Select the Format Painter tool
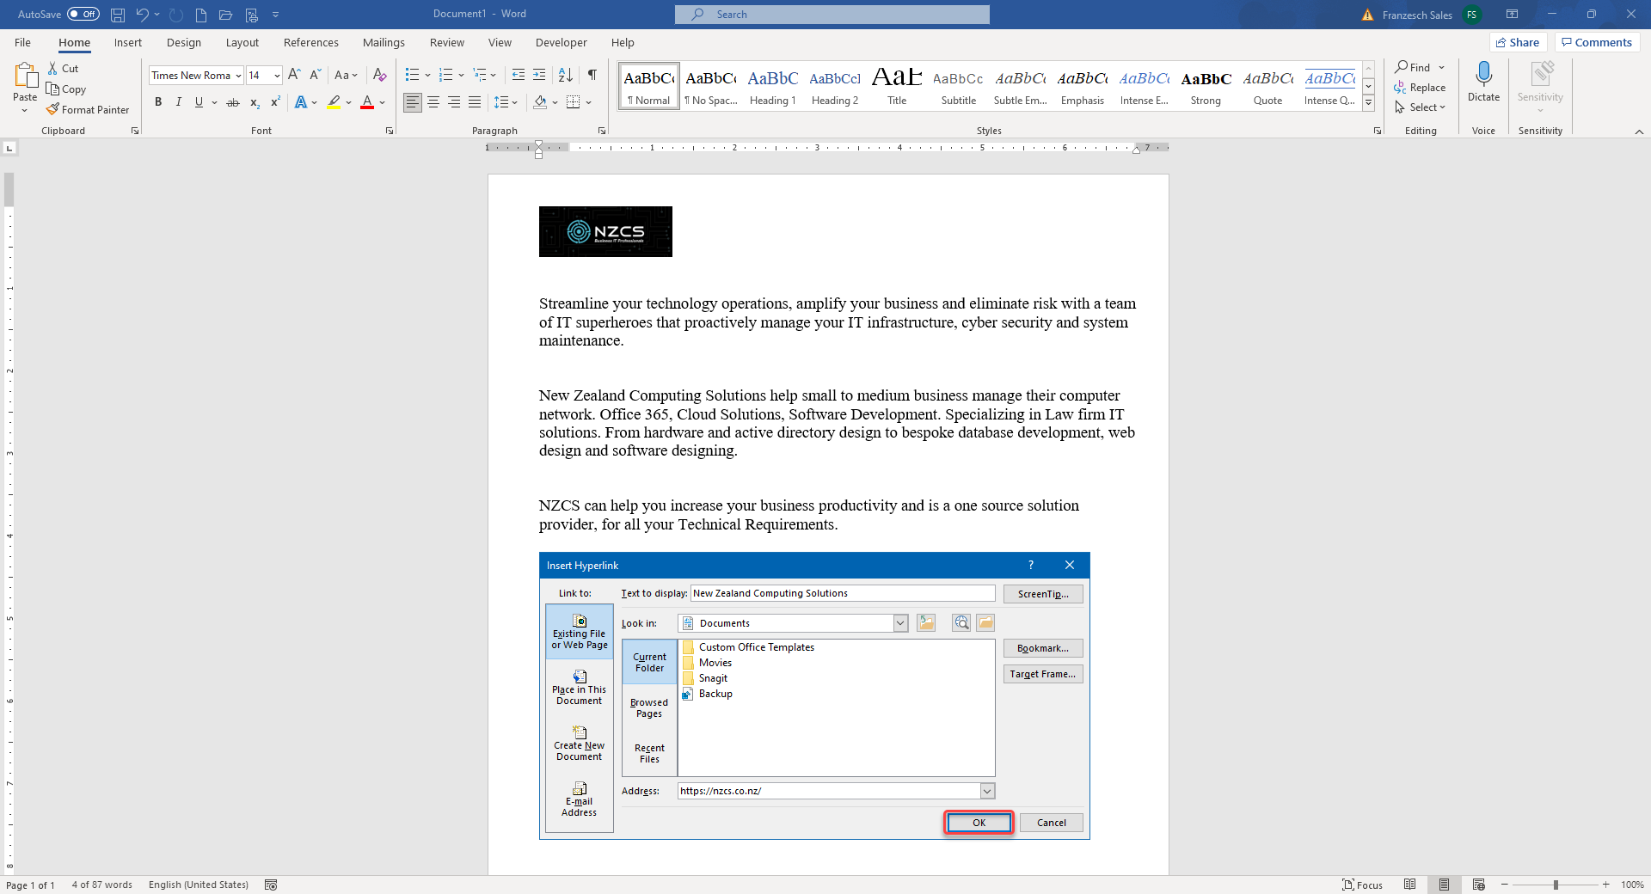 88,109
